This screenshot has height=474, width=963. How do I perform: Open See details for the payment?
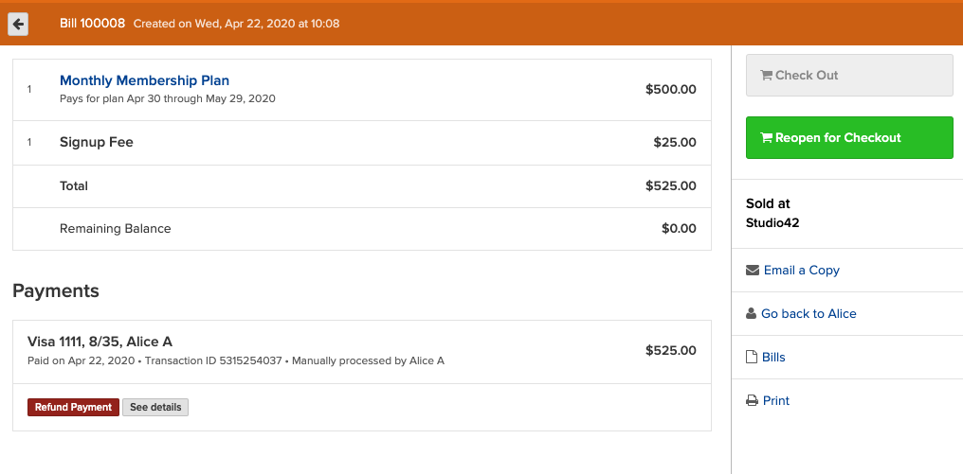click(155, 408)
